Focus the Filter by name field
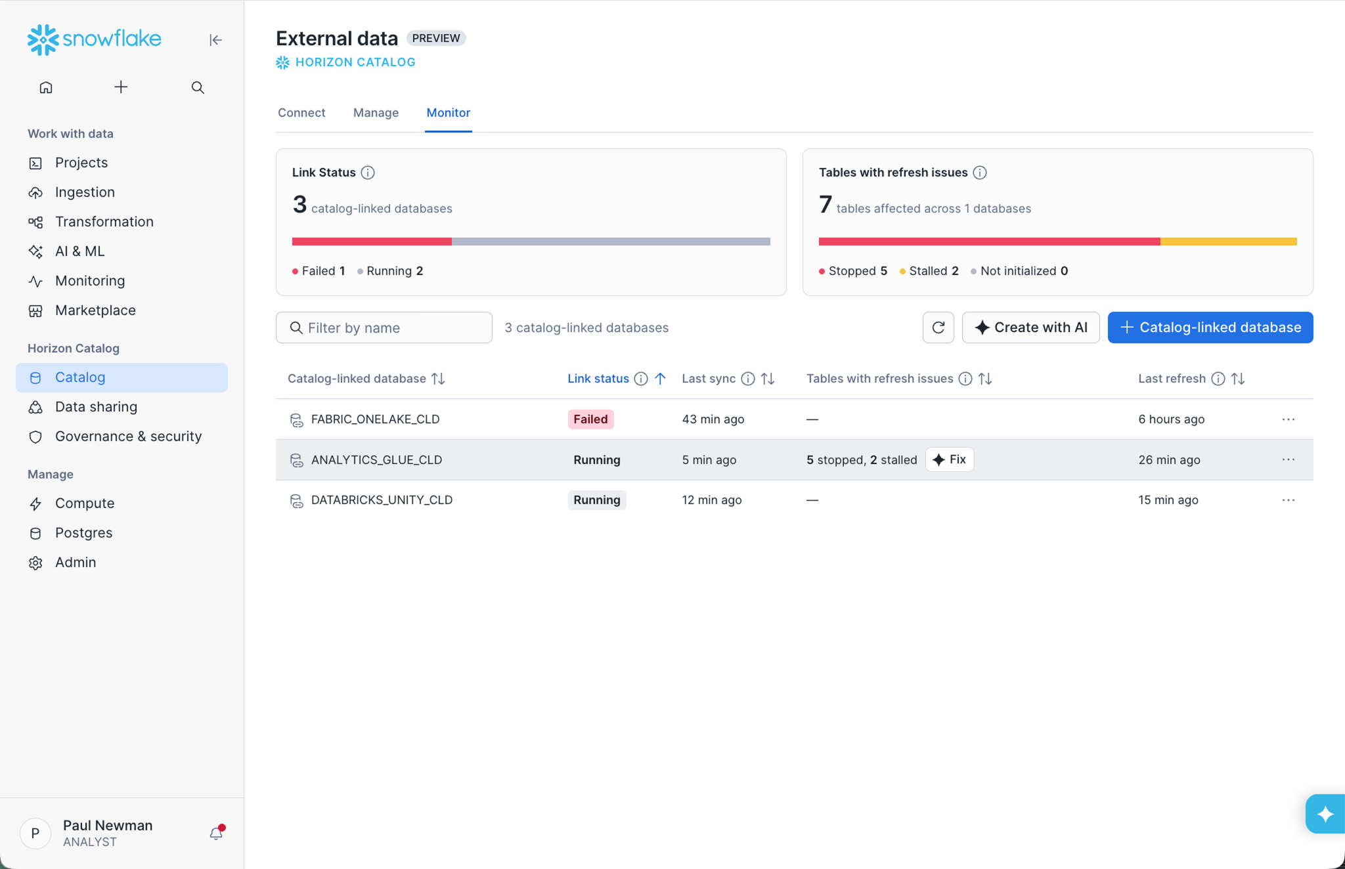This screenshot has height=869, width=1345. 384,328
